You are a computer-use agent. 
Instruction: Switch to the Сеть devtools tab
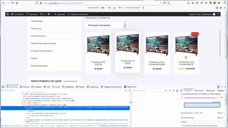click(x=47, y=87)
